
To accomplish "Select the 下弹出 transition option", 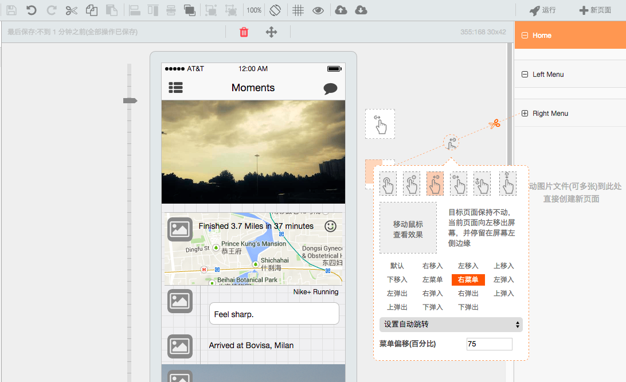I will pos(468,307).
